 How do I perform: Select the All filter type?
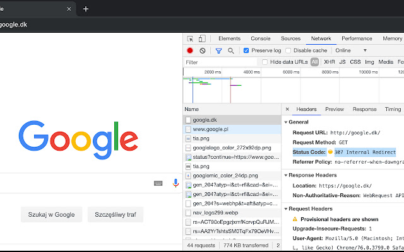tap(314, 62)
